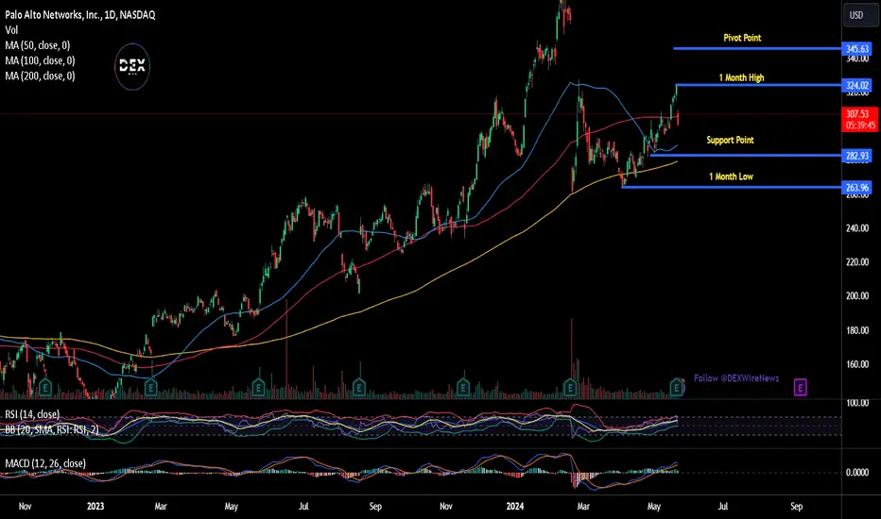Select the blue 1 Month High horizontal line
Screen dimensions: 881x519
tap(758, 85)
